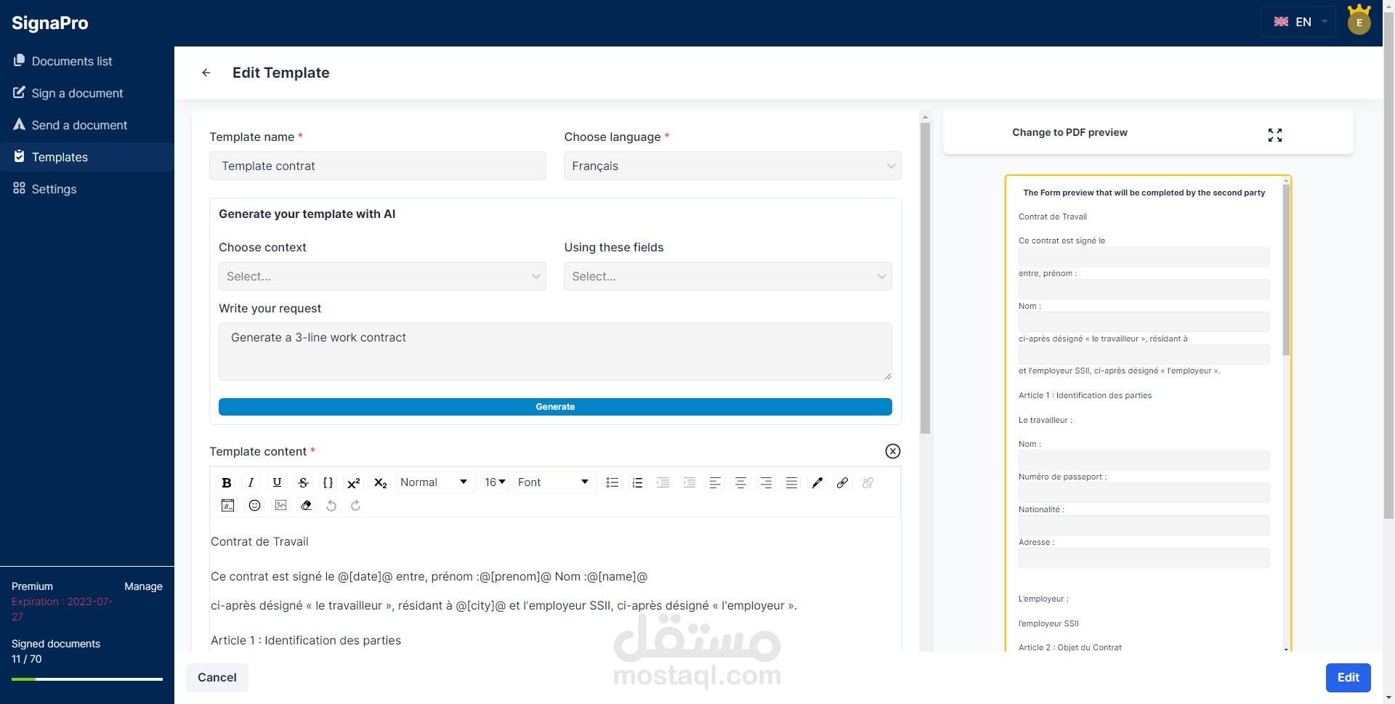Screen dimensions: 1395x704
Task: Open the font size 16 dropdown
Action: pyautogui.click(x=495, y=482)
